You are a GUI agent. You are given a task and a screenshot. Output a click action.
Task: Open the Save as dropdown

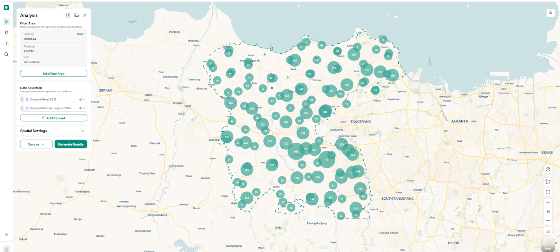[x=36, y=144]
